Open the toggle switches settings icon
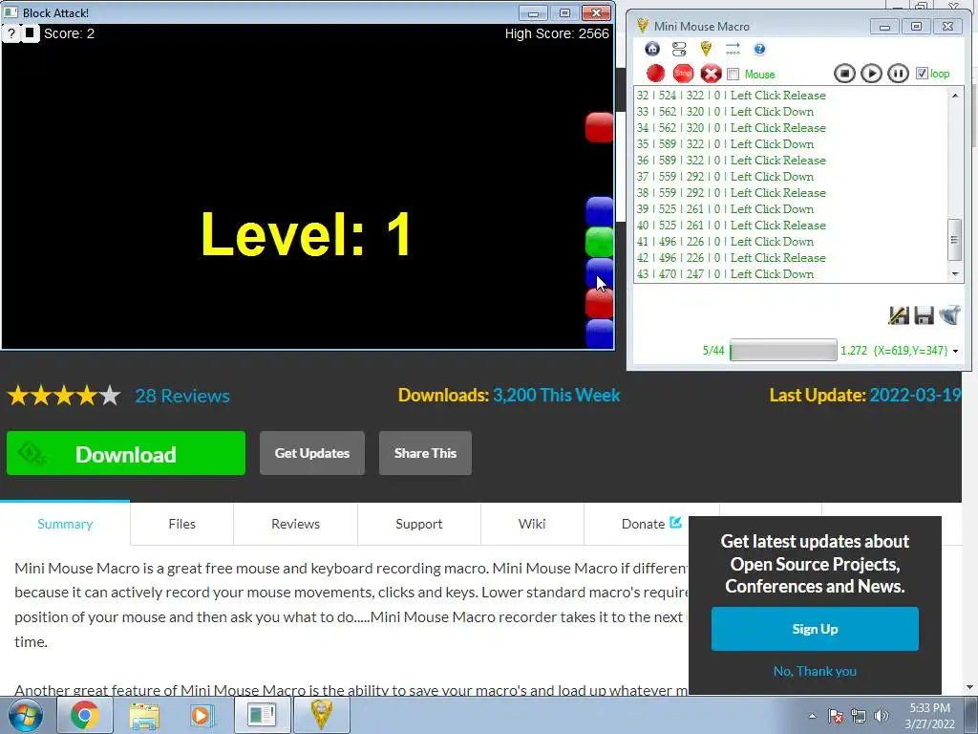Viewport: 978px width, 734px height. (679, 49)
